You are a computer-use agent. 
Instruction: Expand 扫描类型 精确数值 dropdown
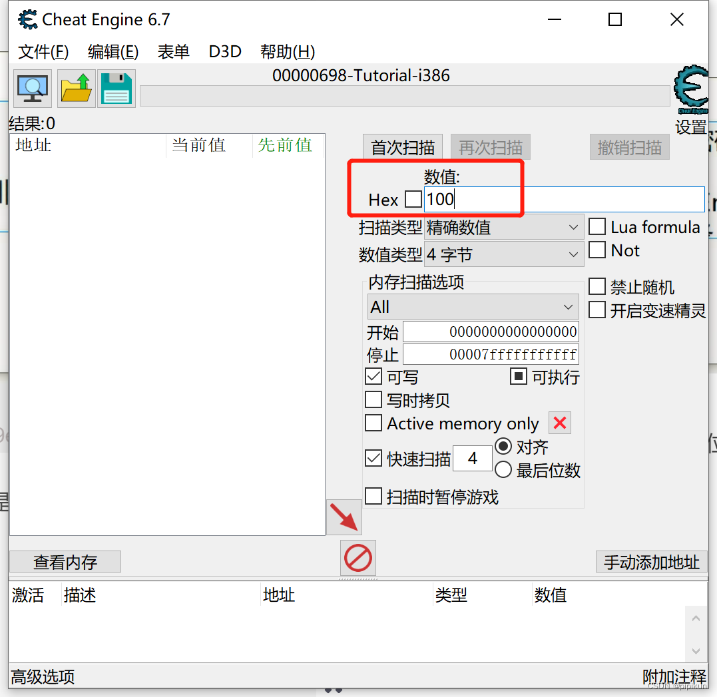coord(504,227)
